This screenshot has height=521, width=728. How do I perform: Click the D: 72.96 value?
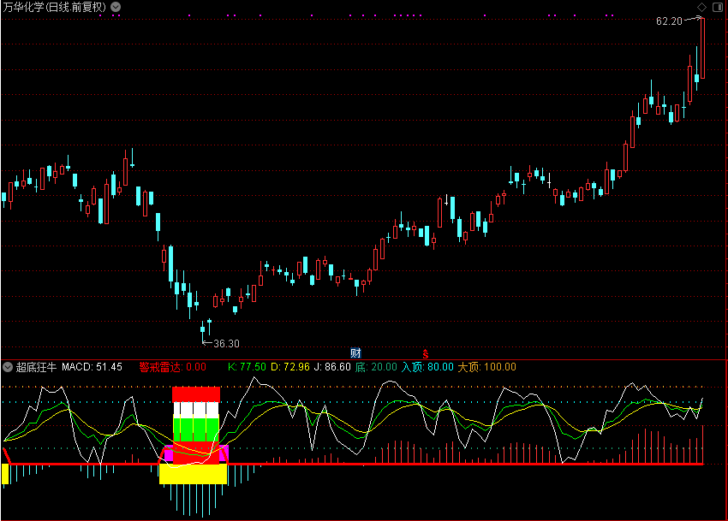tap(290, 367)
